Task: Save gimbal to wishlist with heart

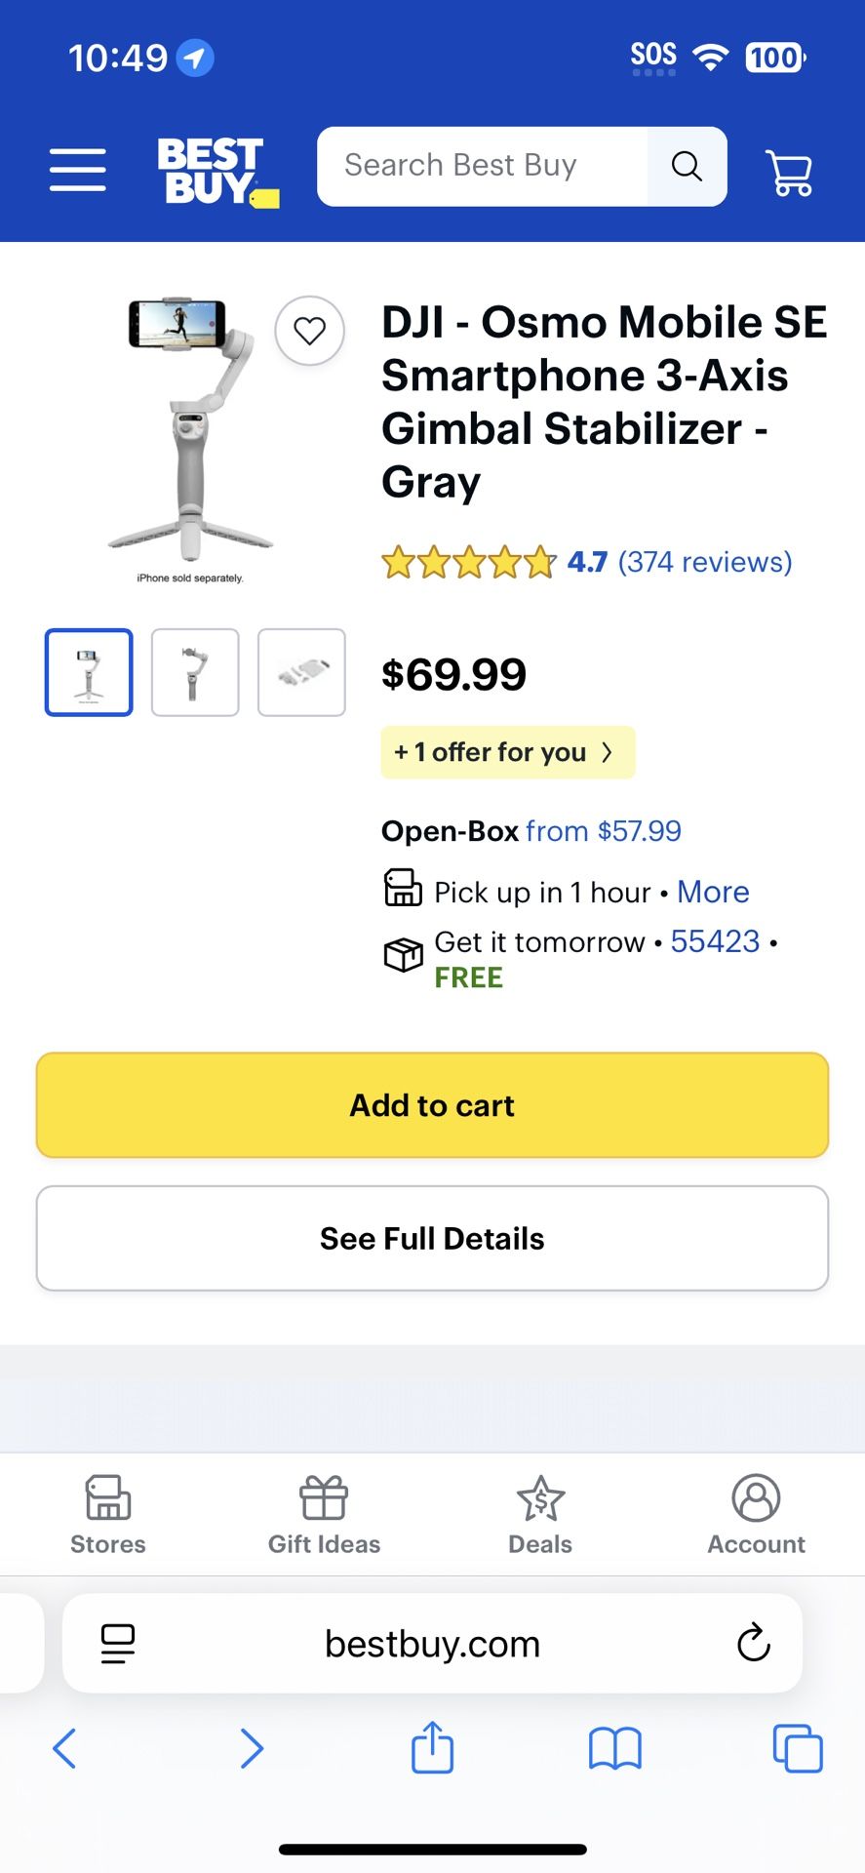Action: tap(310, 332)
